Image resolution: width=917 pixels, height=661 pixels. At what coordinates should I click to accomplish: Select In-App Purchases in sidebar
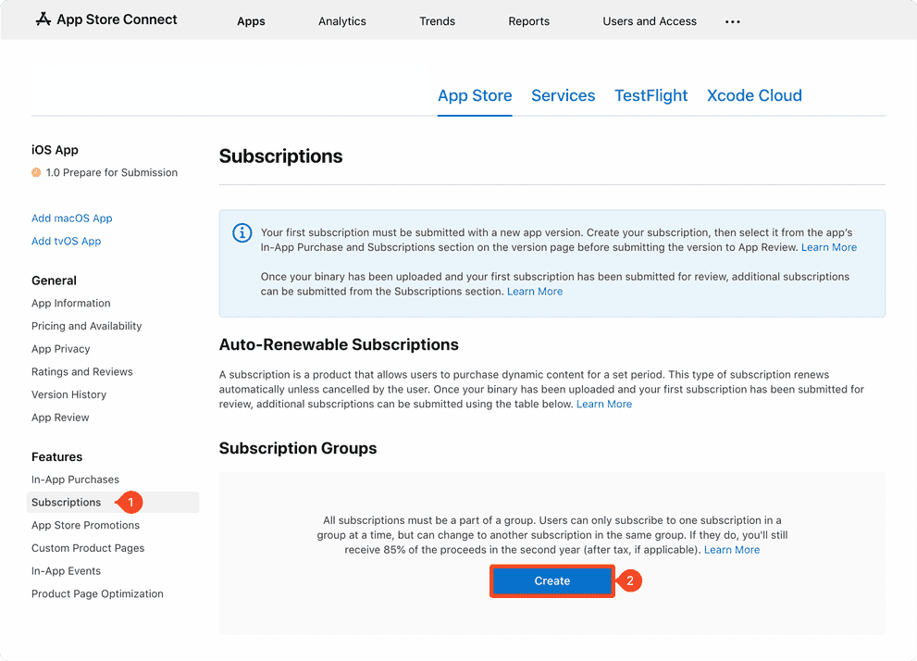pyautogui.click(x=75, y=480)
